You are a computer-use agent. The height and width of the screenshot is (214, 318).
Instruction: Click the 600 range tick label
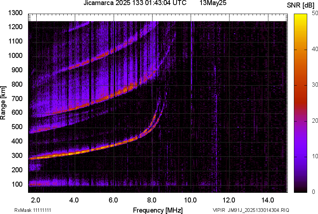17,112
